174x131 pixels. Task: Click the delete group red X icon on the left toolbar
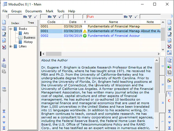click(x=4, y=47)
